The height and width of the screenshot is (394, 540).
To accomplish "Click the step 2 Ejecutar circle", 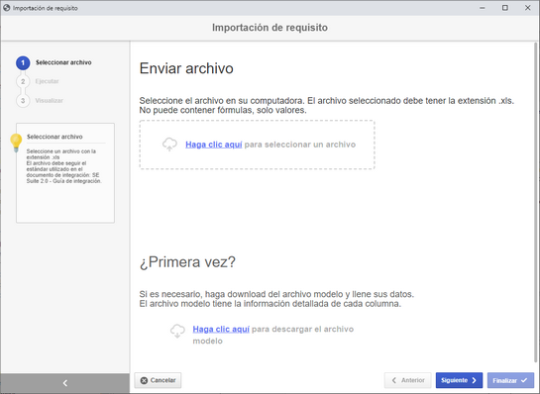I will 23,81.
